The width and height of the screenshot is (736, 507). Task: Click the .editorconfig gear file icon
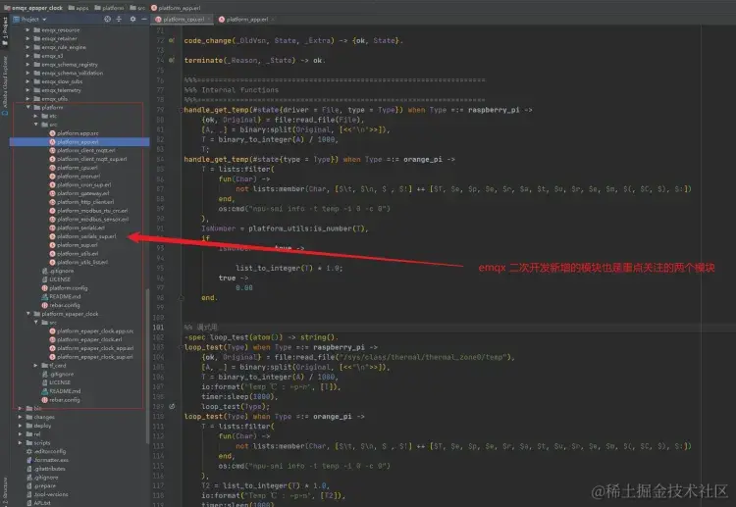tap(29, 451)
